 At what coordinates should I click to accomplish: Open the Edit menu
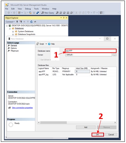[13, 9]
